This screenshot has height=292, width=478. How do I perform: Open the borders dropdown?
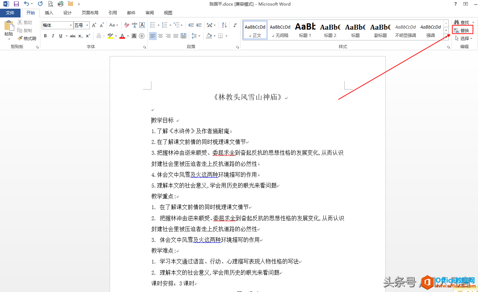tap(227, 36)
